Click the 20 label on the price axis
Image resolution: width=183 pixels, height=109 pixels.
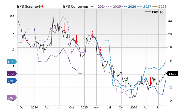pyautogui.click(x=170, y=34)
